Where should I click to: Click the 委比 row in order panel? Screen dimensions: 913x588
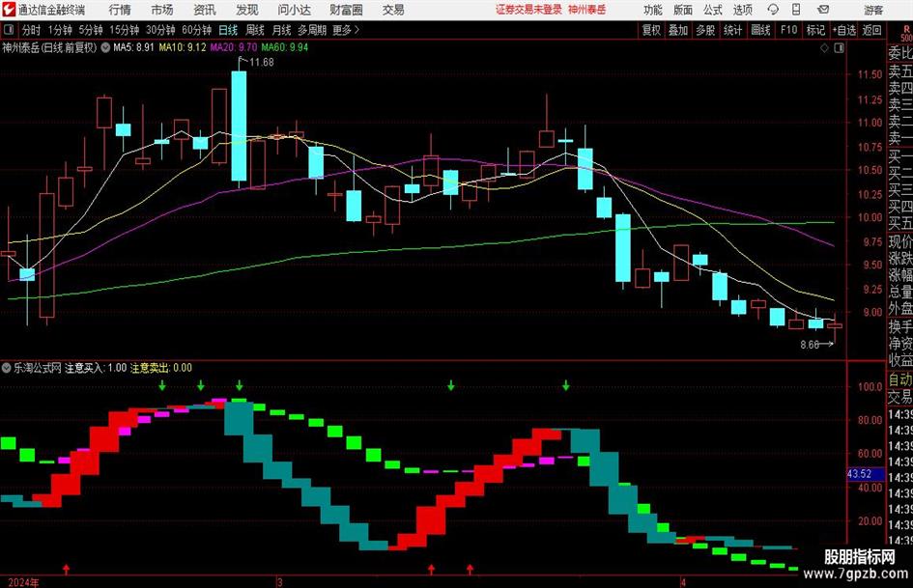pos(900,53)
